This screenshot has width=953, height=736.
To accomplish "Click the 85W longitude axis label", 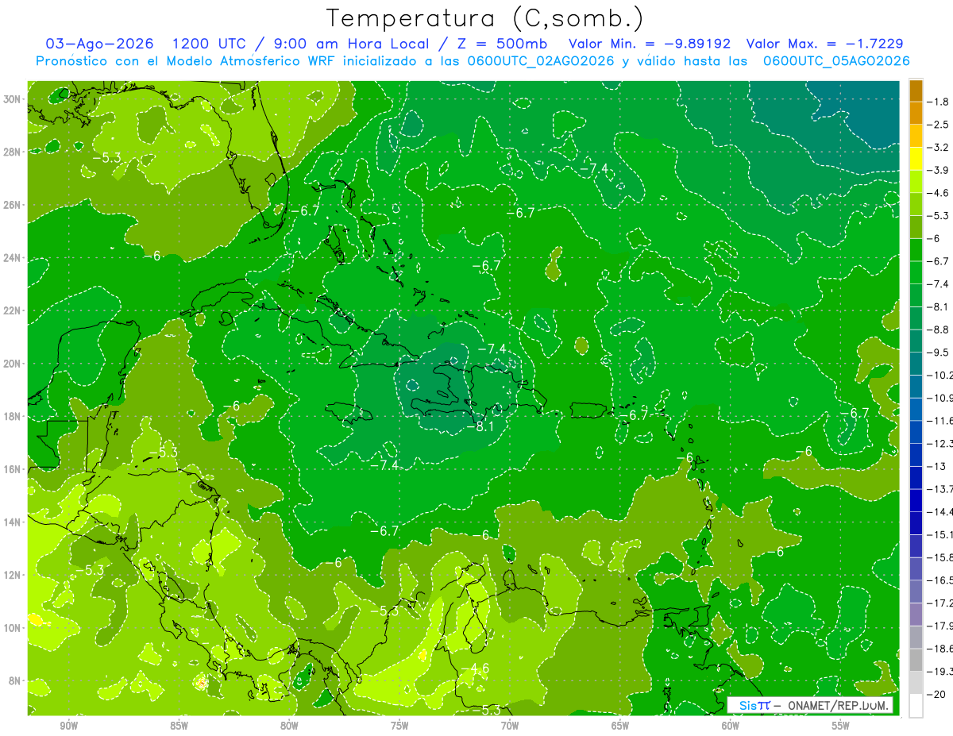I will [x=179, y=726].
